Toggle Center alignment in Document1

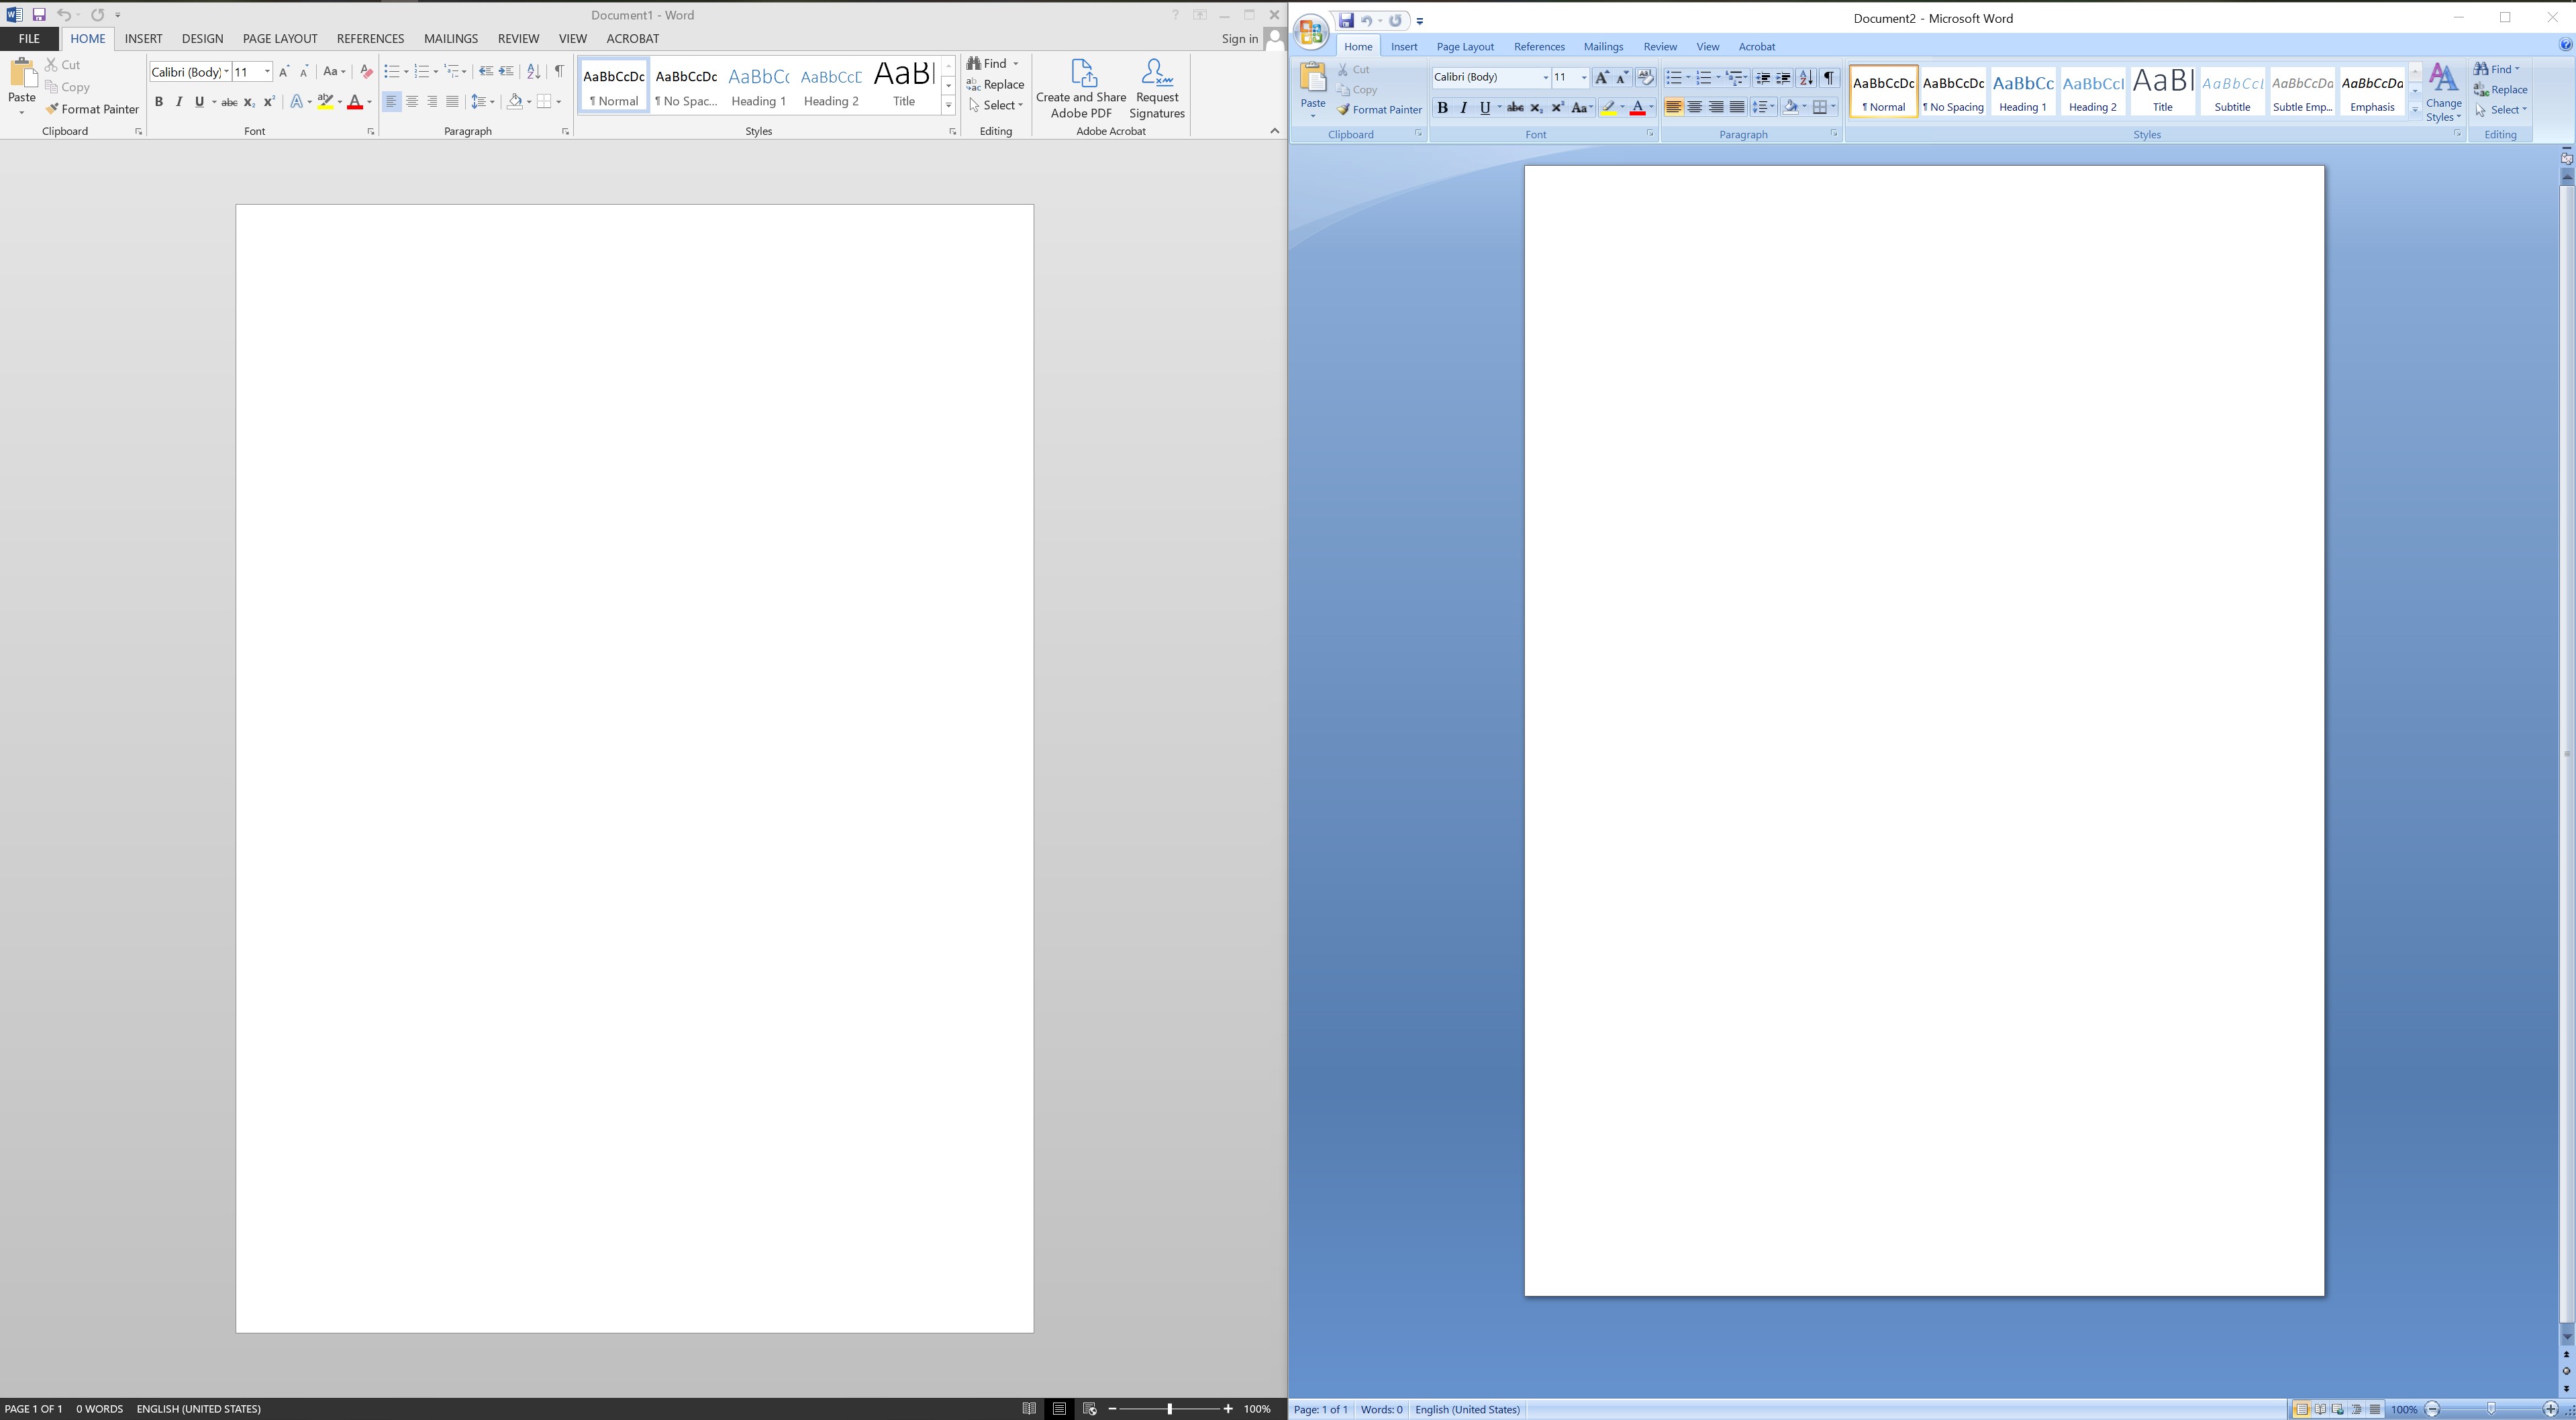(x=412, y=102)
